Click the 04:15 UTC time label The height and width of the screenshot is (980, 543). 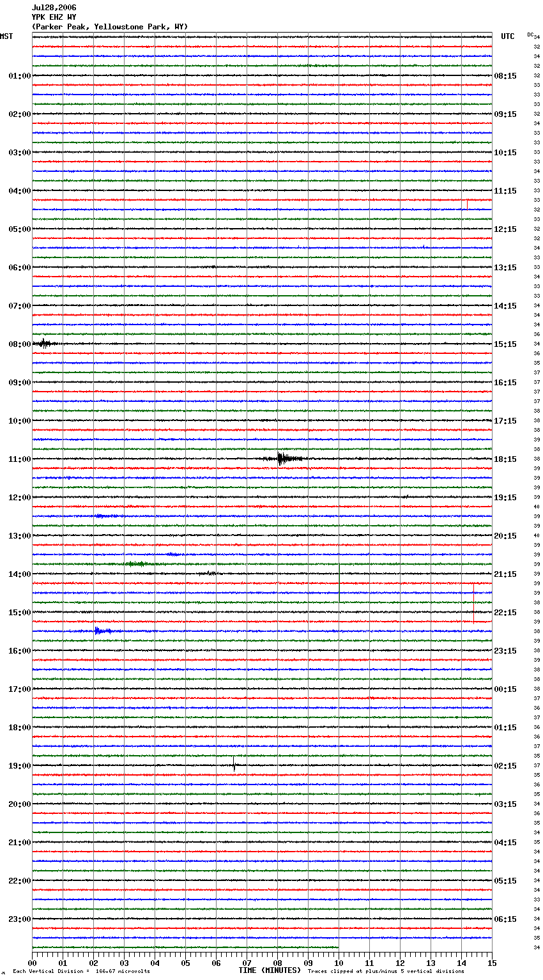click(x=505, y=843)
